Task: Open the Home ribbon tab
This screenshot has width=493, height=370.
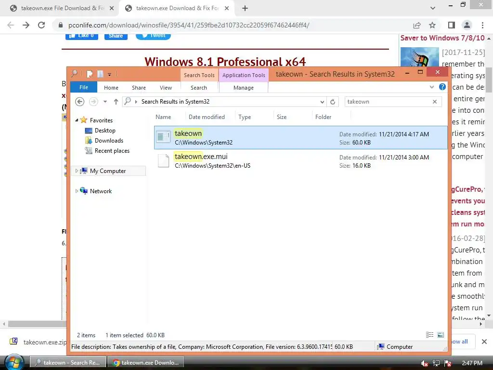Action: [111, 88]
